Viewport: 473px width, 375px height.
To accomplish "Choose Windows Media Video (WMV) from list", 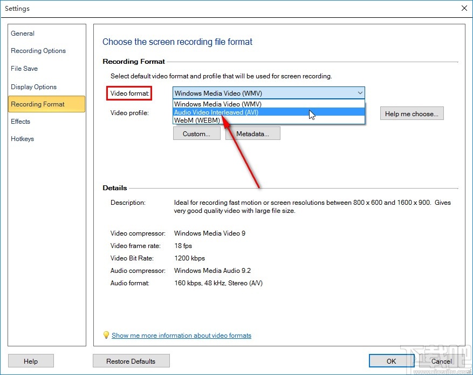I will pyautogui.click(x=269, y=104).
